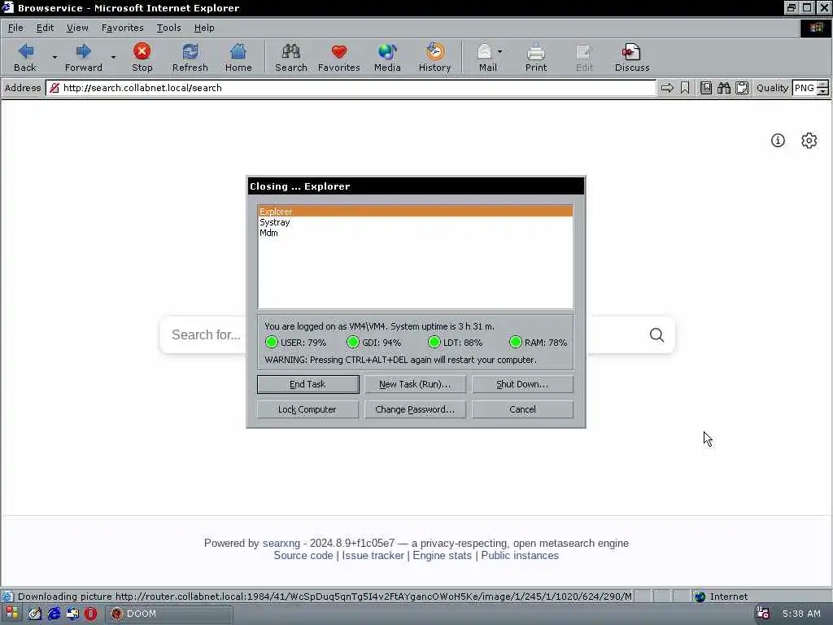Print the current page
The image size is (833, 625).
535,57
